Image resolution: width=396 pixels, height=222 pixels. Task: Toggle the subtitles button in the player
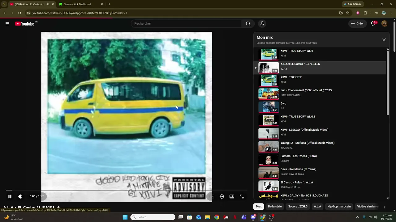click(212, 196)
